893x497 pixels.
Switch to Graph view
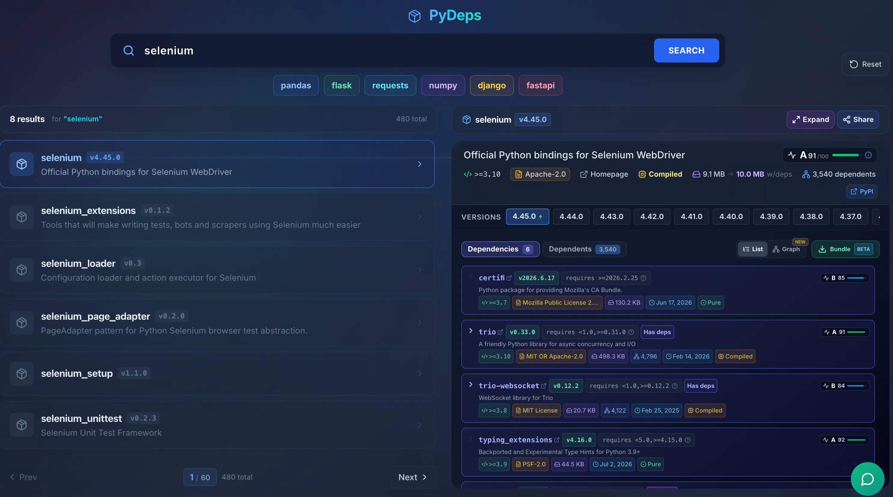pyautogui.click(x=786, y=249)
